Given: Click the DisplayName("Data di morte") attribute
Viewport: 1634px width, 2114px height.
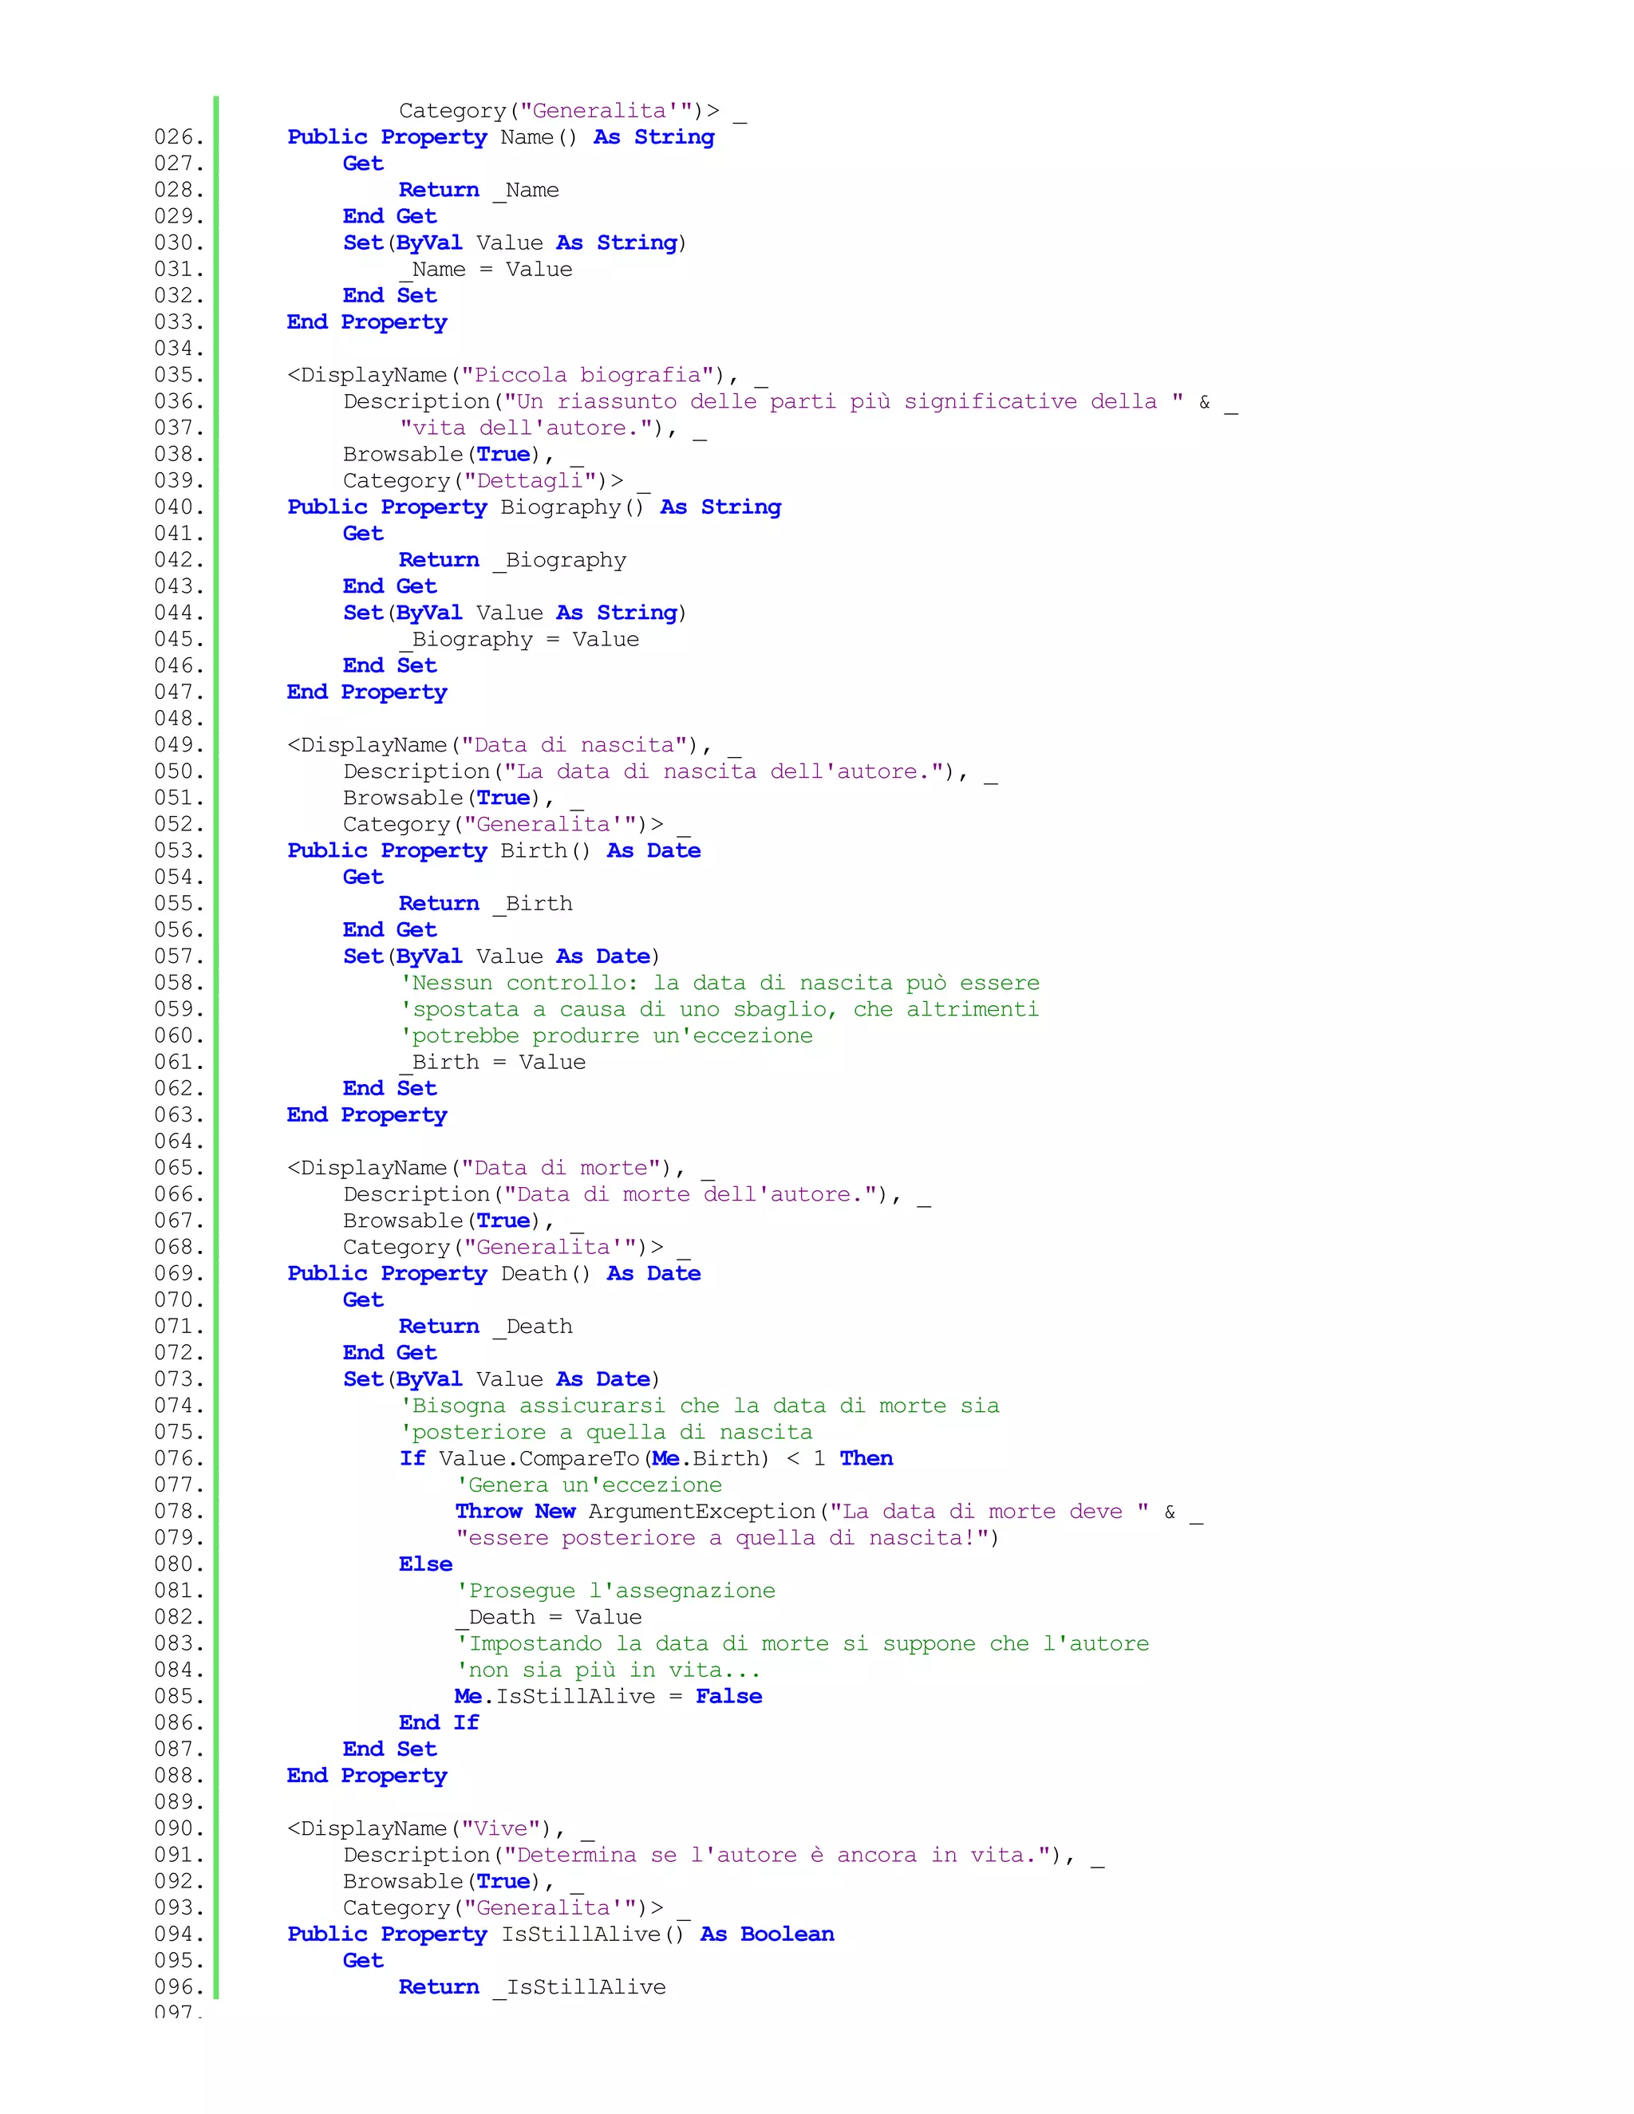Looking at the screenshot, I should 501,1169.
